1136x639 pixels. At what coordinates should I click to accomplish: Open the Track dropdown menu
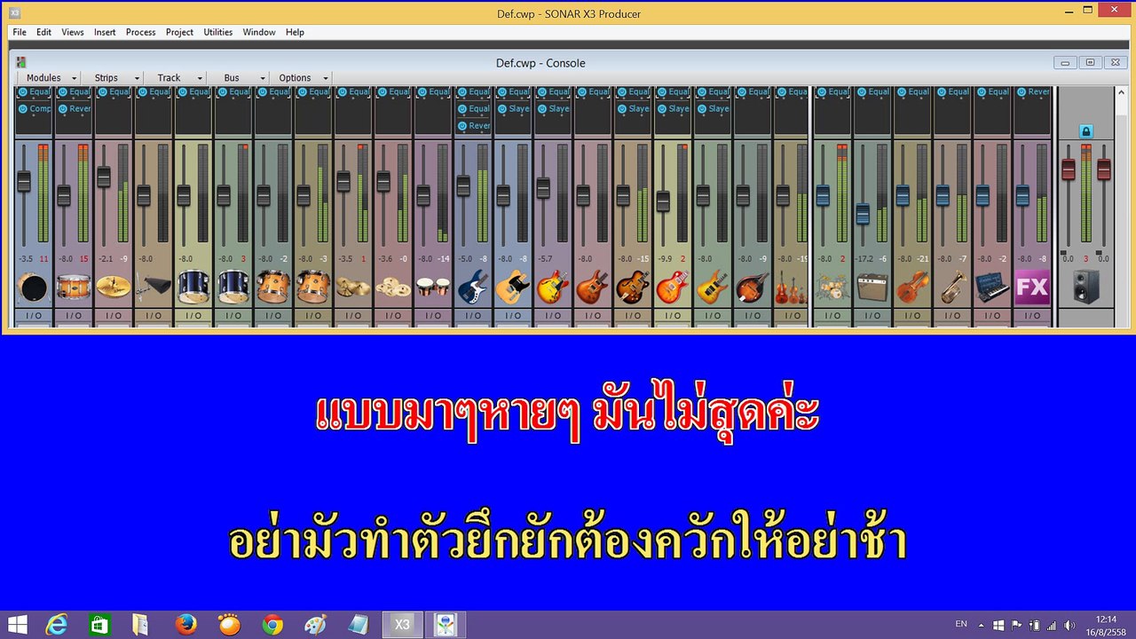point(176,78)
